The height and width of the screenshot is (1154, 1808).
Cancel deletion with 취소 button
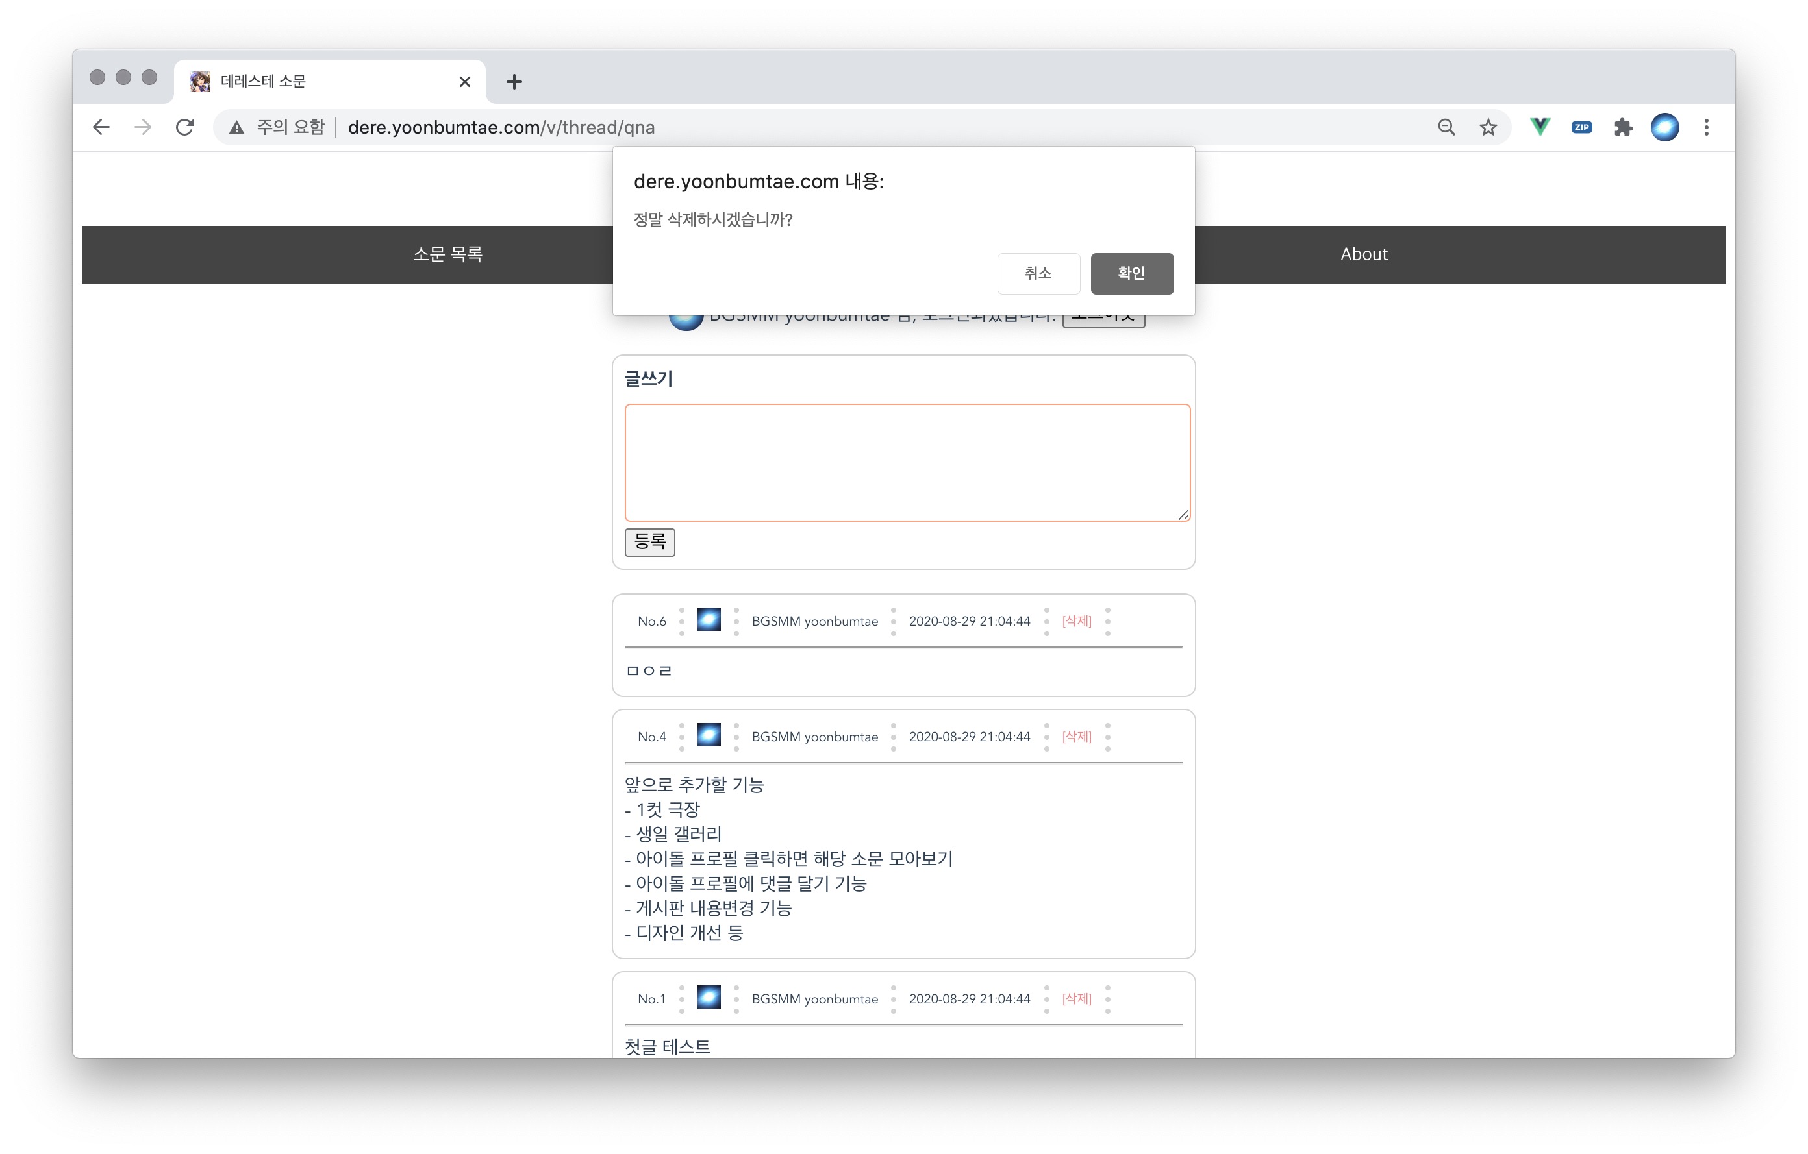point(1038,273)
